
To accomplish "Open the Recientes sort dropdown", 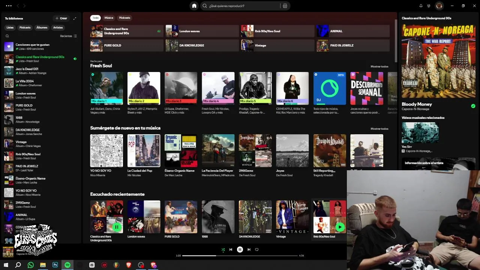I will (68, 36).
